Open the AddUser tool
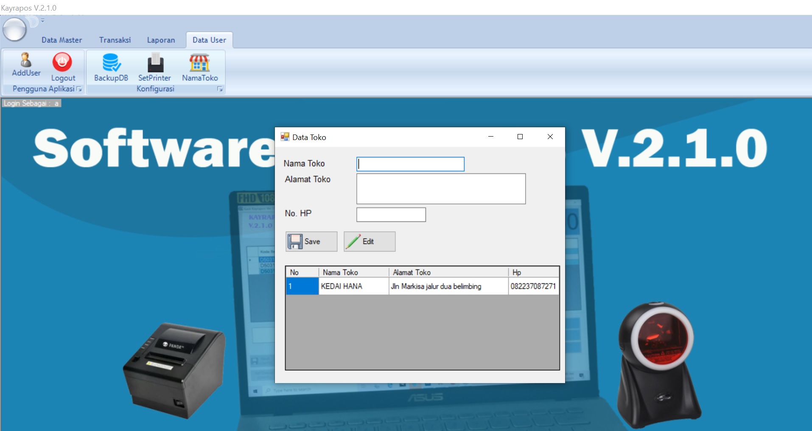The image size is (812, 431). click(x=26, y=64)
